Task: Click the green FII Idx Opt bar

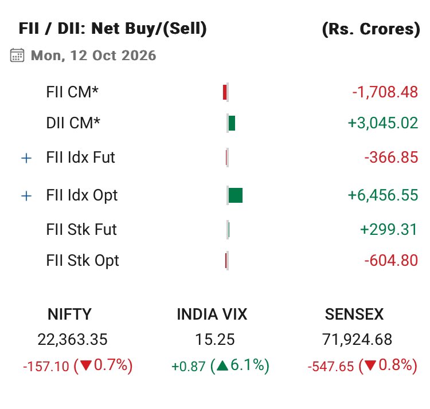Action: pyautogui.click(x=236, y=195)
